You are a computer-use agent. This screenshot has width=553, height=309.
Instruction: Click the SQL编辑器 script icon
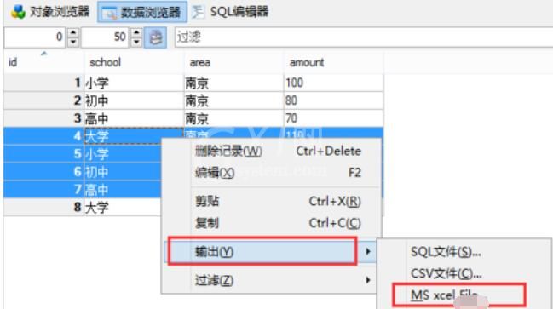(199, 12)
